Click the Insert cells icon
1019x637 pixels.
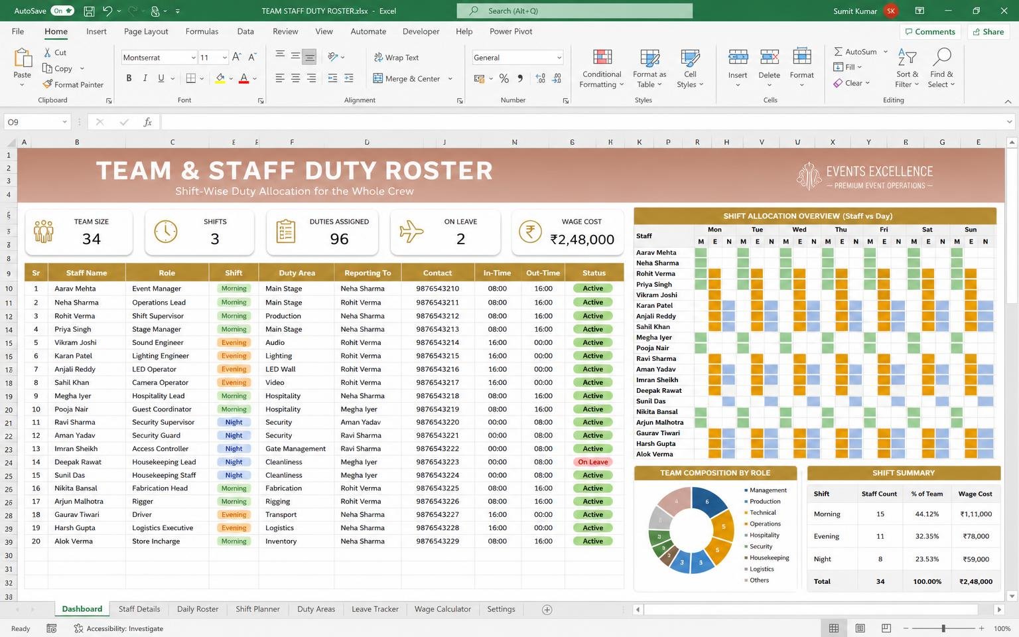click(x=738, y=57)
